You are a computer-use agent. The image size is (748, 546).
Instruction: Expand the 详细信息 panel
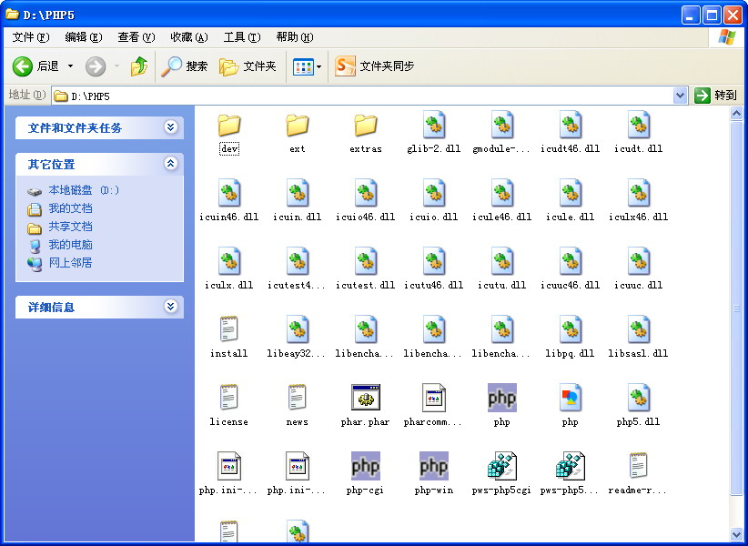[171, 306]
